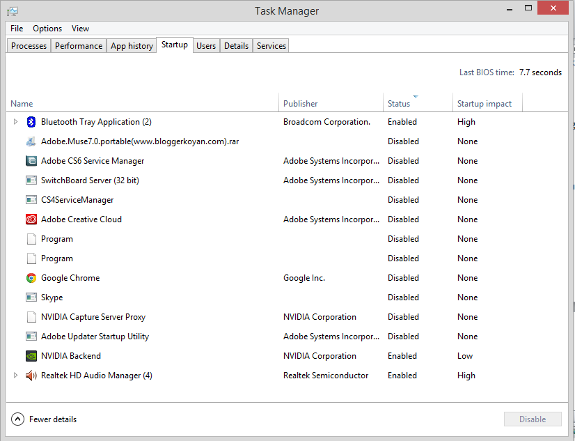This screenshot has height=441, width=575.
Task: Open the File menu
Action: click(17, 29)
